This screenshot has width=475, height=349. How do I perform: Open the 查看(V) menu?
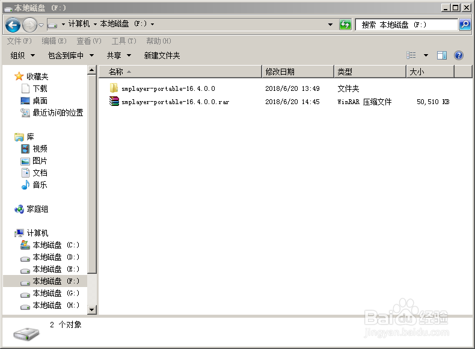coord(89,41)
